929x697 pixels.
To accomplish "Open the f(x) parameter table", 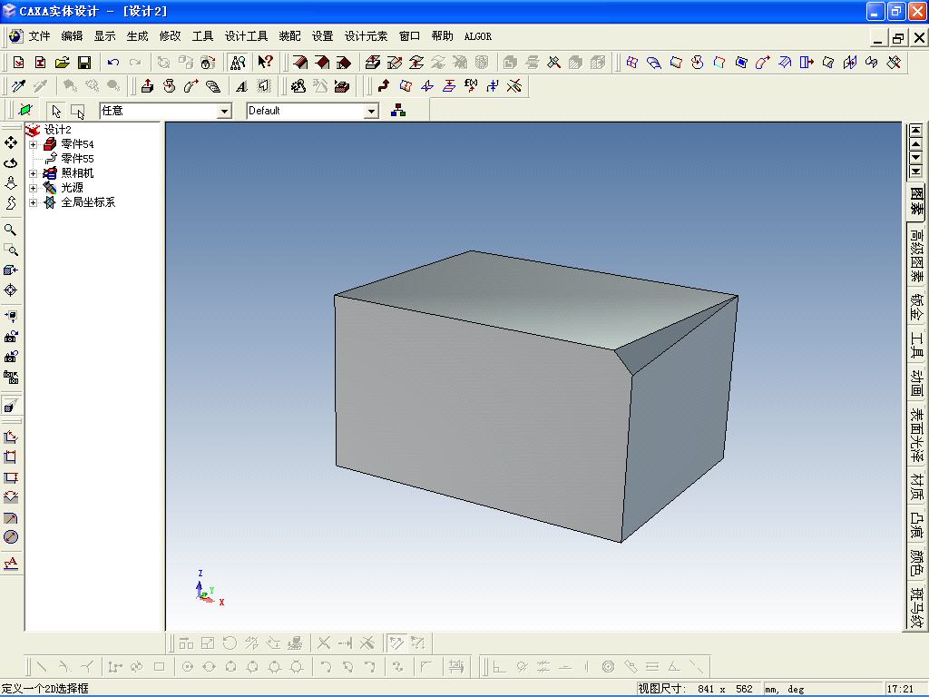I will coord(471,86).
